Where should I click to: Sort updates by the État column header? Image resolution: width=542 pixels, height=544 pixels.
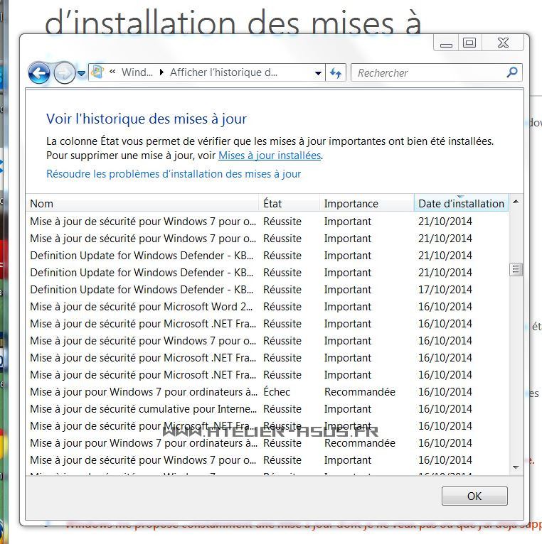click(289, 204)
